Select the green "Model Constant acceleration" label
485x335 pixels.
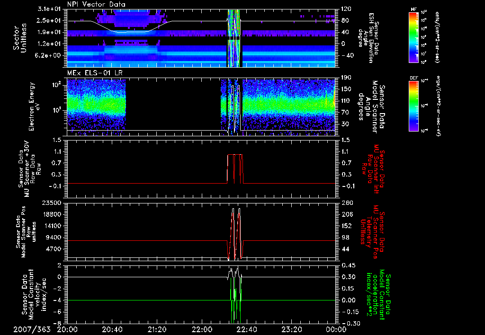[x=379, y=294]
